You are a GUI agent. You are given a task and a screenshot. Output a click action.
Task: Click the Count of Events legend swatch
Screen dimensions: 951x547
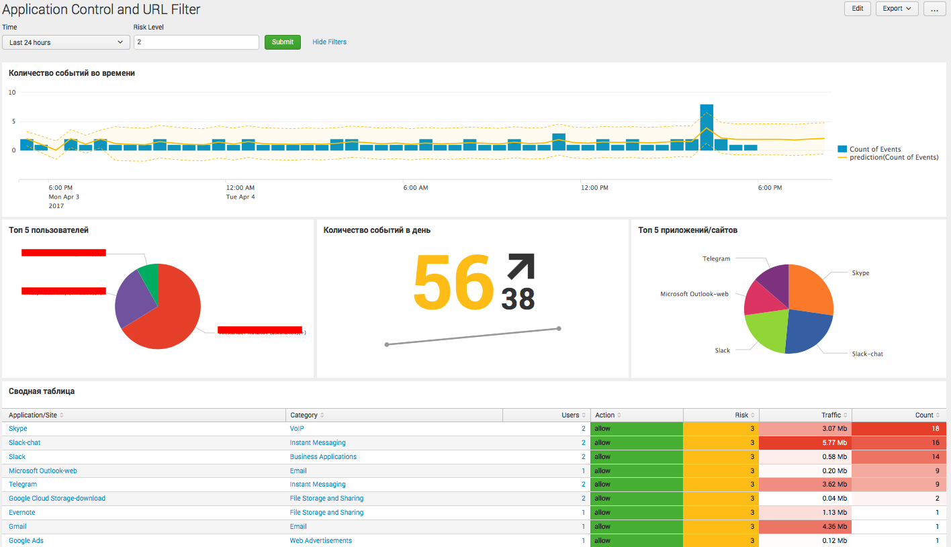[842, 149]
